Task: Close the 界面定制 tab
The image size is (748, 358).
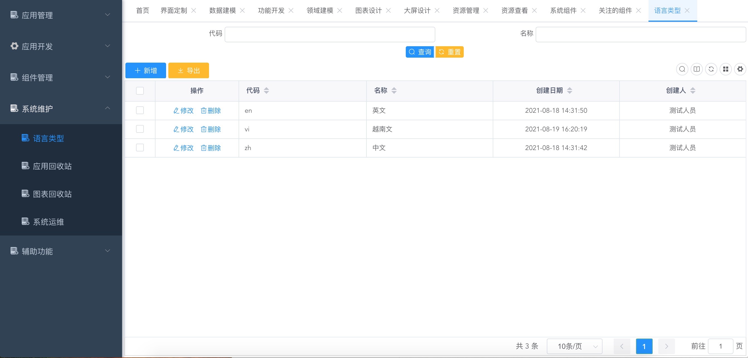Action: point(194,11)
